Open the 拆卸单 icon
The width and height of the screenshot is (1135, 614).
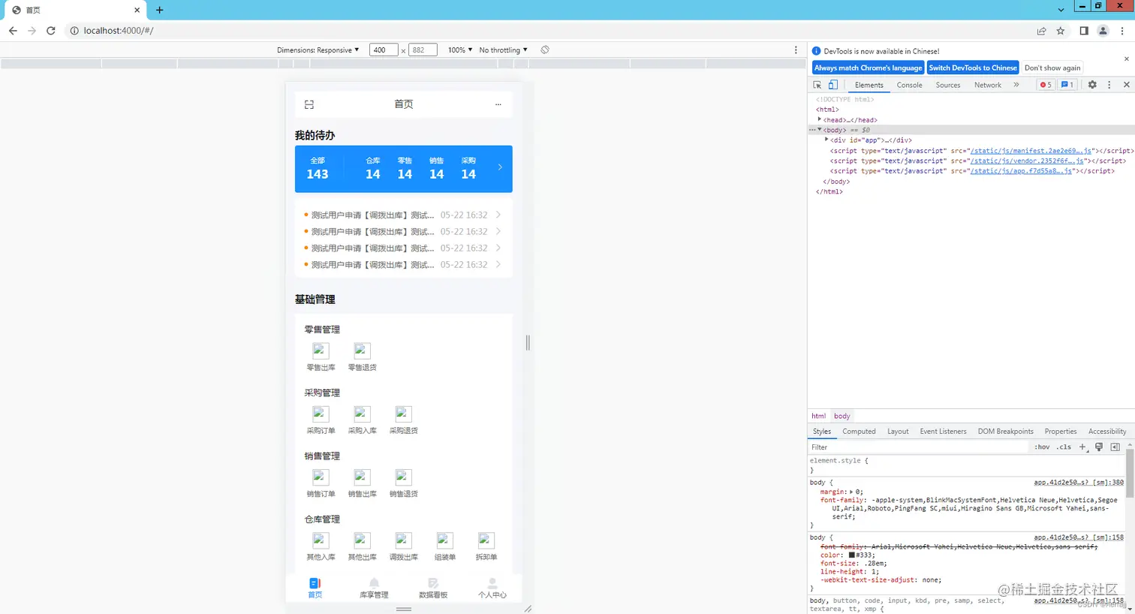pyautogui.click(x=486, y=540)
